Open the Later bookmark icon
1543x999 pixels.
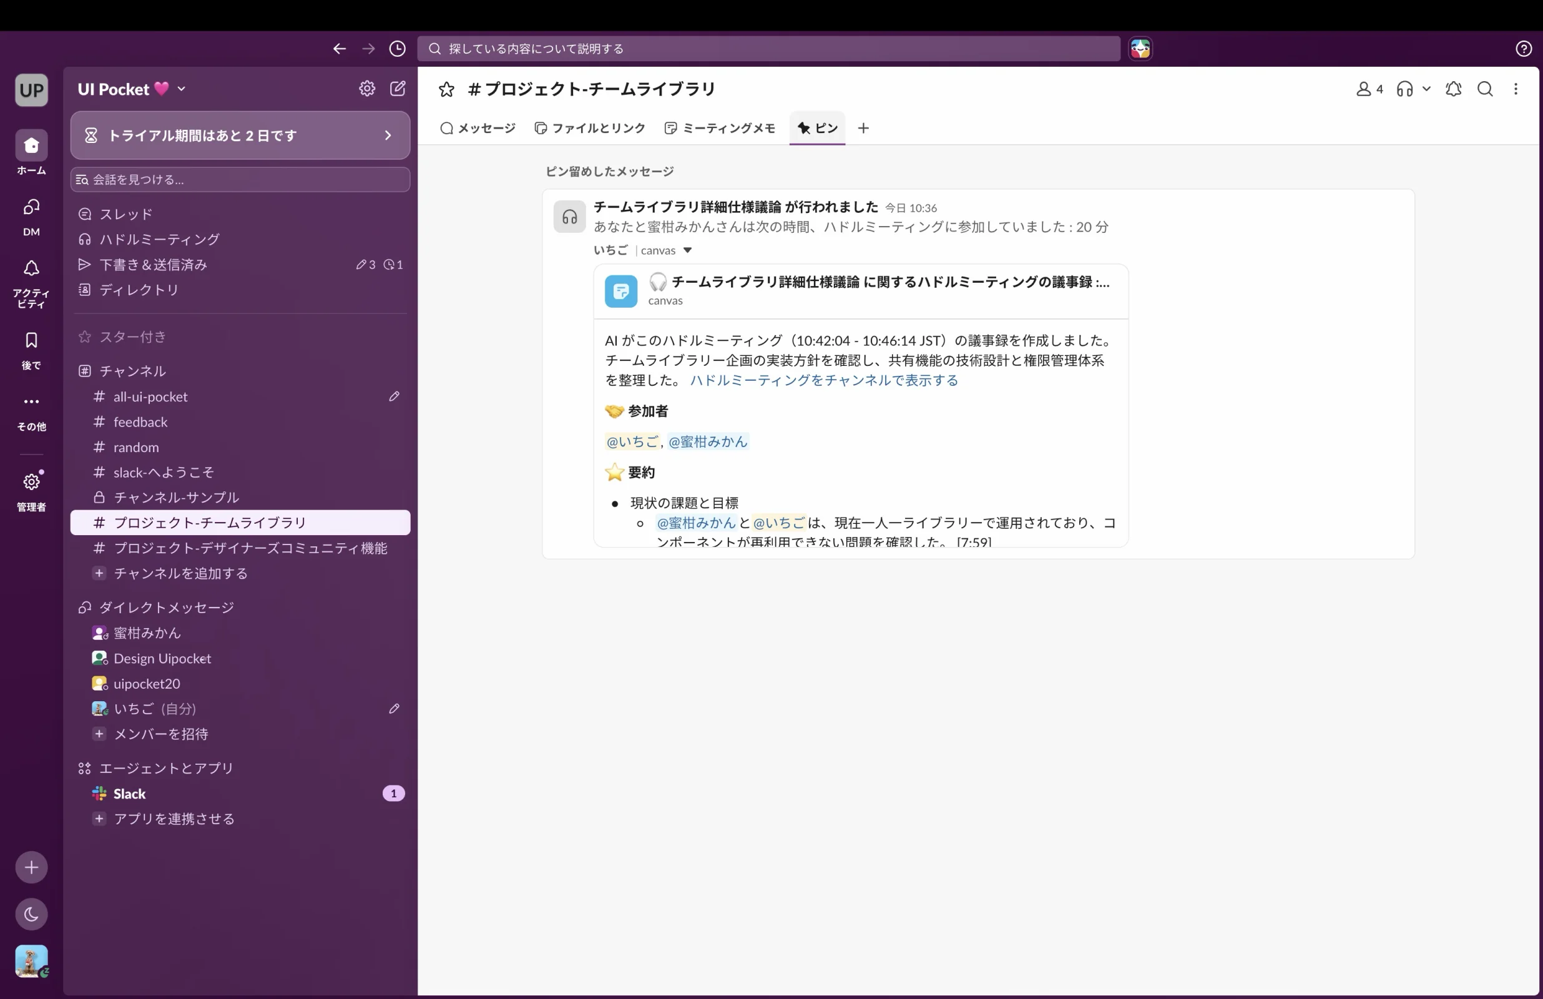(x=31, y=350)
